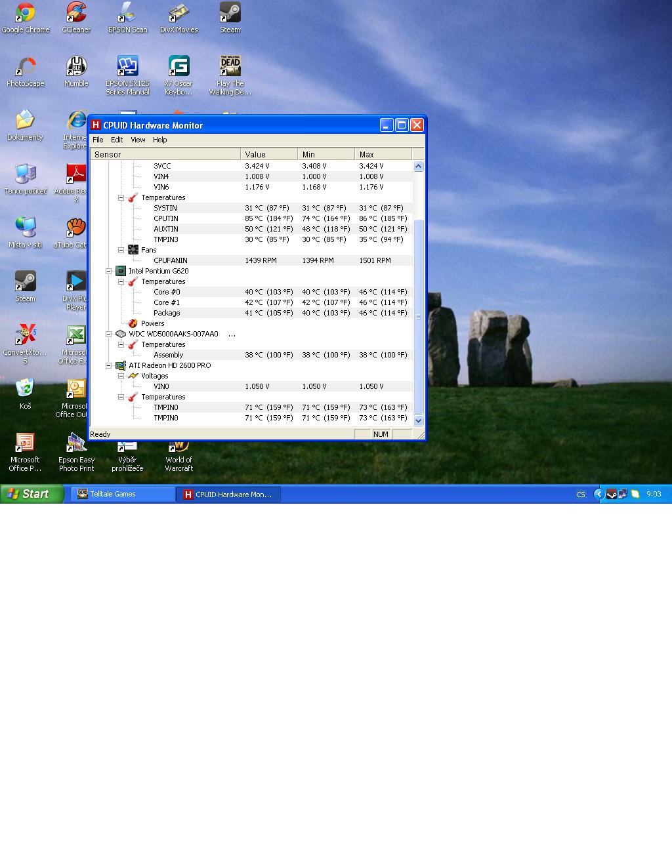Screen dimensions: 672x850
Task: Click the Intel Pentium G620 processor icon
Action: click(121, 271)
